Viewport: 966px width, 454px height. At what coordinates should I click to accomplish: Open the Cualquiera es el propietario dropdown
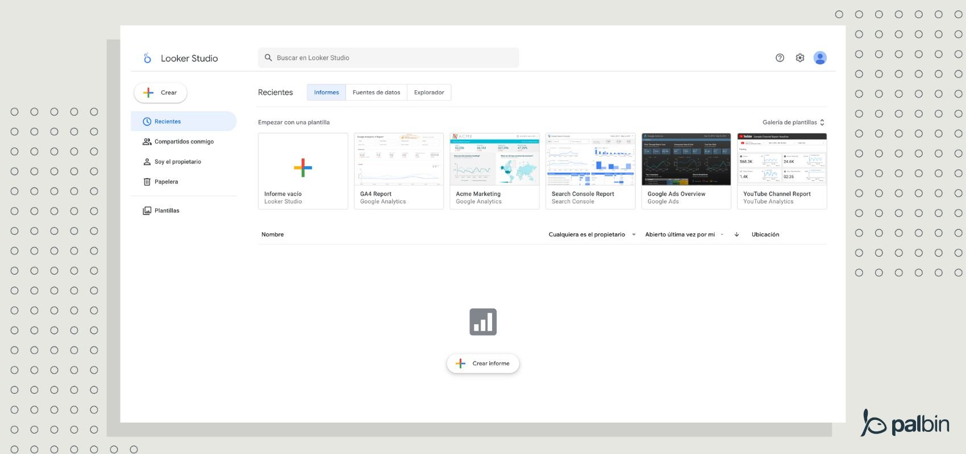coord(592,234)
